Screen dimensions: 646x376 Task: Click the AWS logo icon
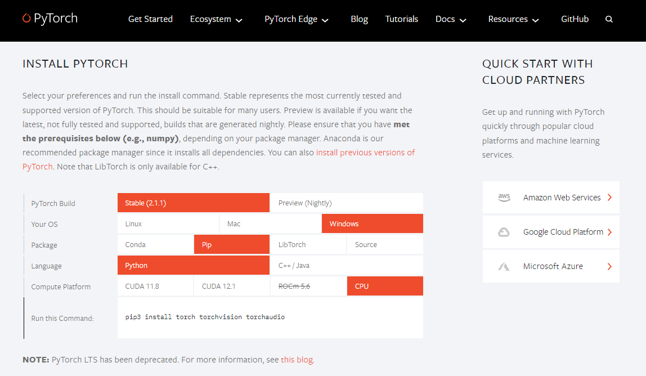click(504, 198)
